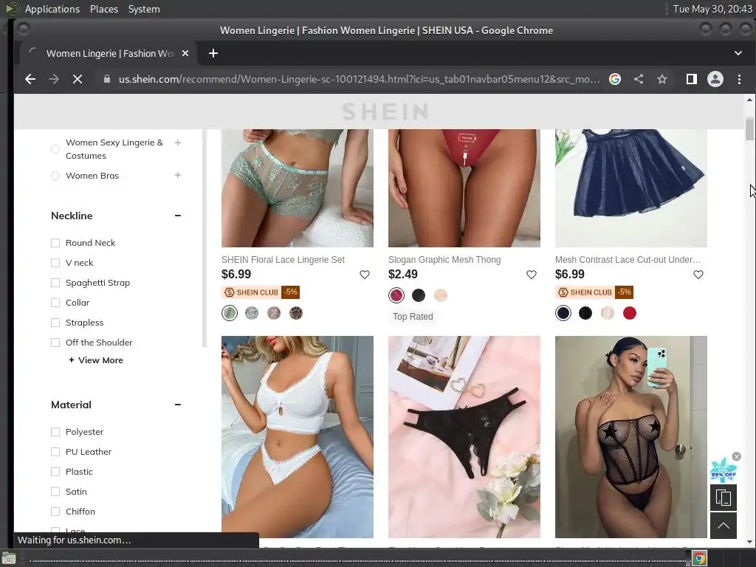Open Chrome three-dot menu

point(739,79)
